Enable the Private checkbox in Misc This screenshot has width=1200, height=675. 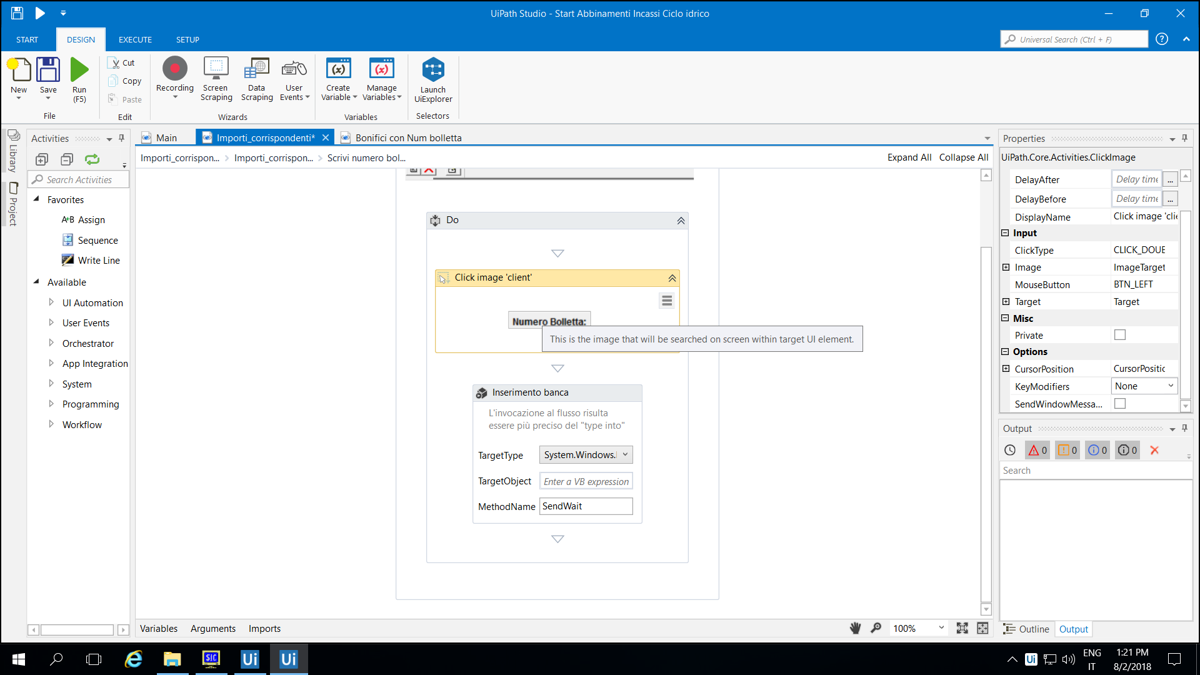(x=1119, y=334)
